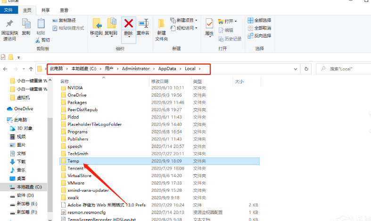Click History (历史记录) ribbon item

click(x=230, y=39)
